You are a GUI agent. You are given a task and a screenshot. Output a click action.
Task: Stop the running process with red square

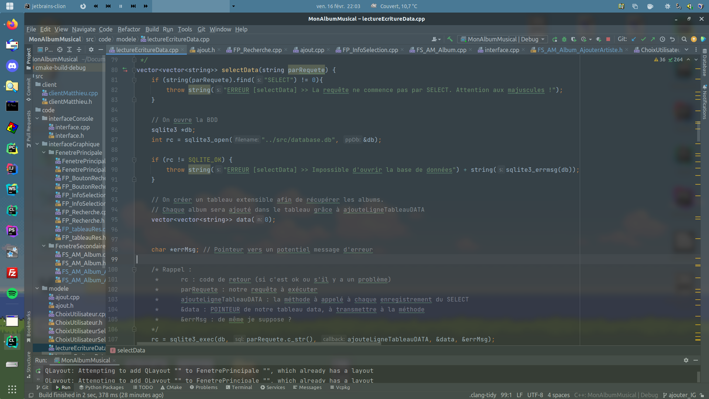[608, 39]
